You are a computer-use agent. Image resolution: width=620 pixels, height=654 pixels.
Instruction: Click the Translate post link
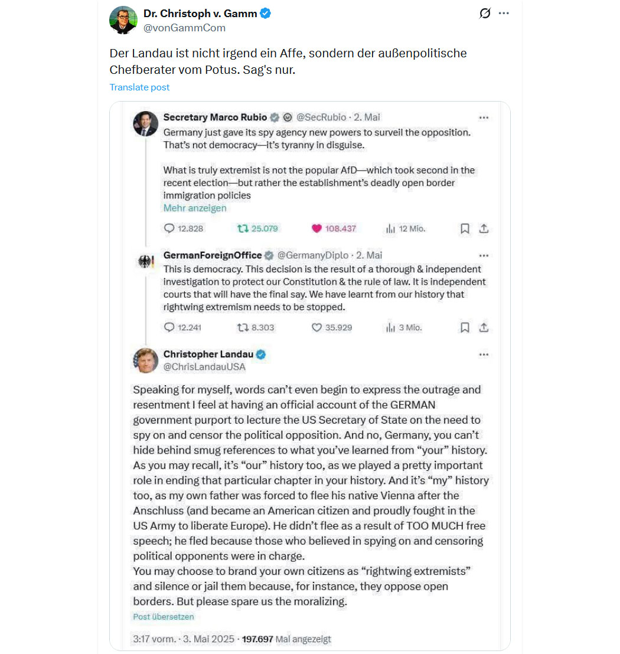139,87
